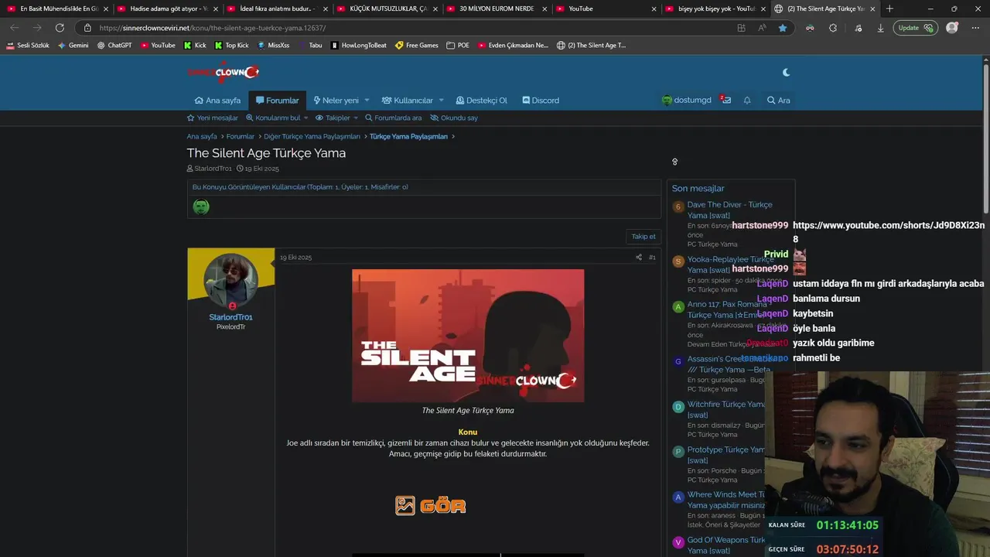
Task: Click the Okundu say link
Action: [454, 118]
